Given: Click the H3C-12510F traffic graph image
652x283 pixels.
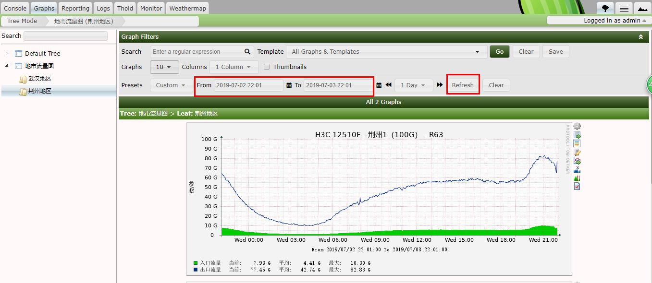Looking at the screenshot, I should [379, 199].
